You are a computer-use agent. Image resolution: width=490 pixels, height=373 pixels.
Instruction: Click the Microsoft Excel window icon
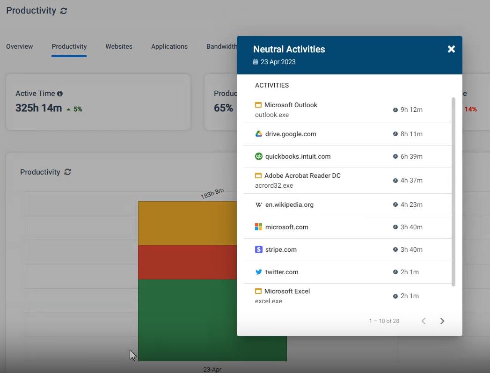[x=258, y=291]
